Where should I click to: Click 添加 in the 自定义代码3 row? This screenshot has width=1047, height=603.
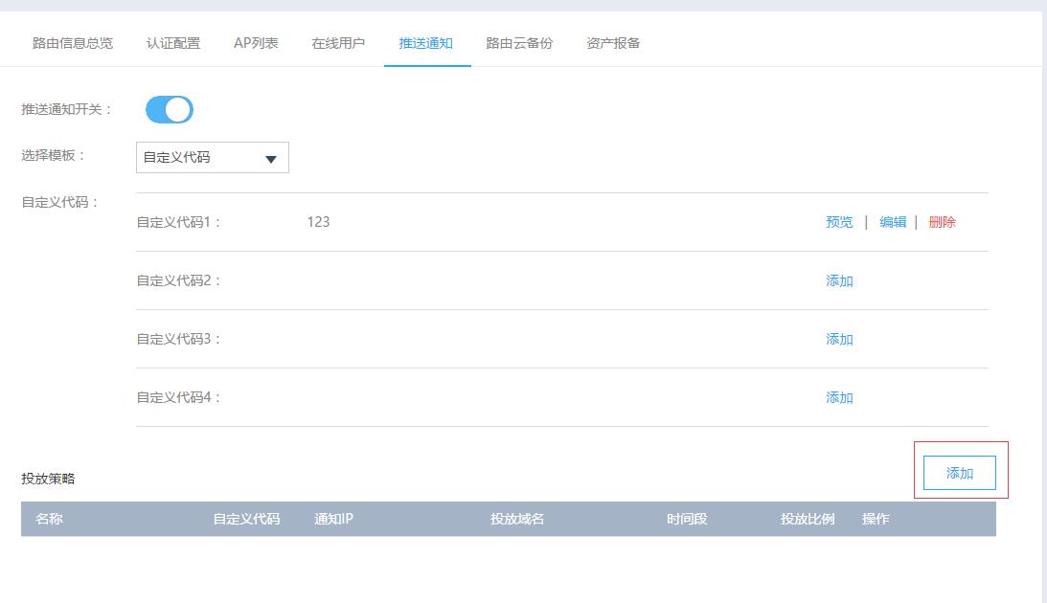[839, 339]
